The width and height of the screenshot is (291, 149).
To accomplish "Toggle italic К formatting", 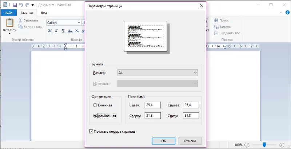I will point(56,31).
